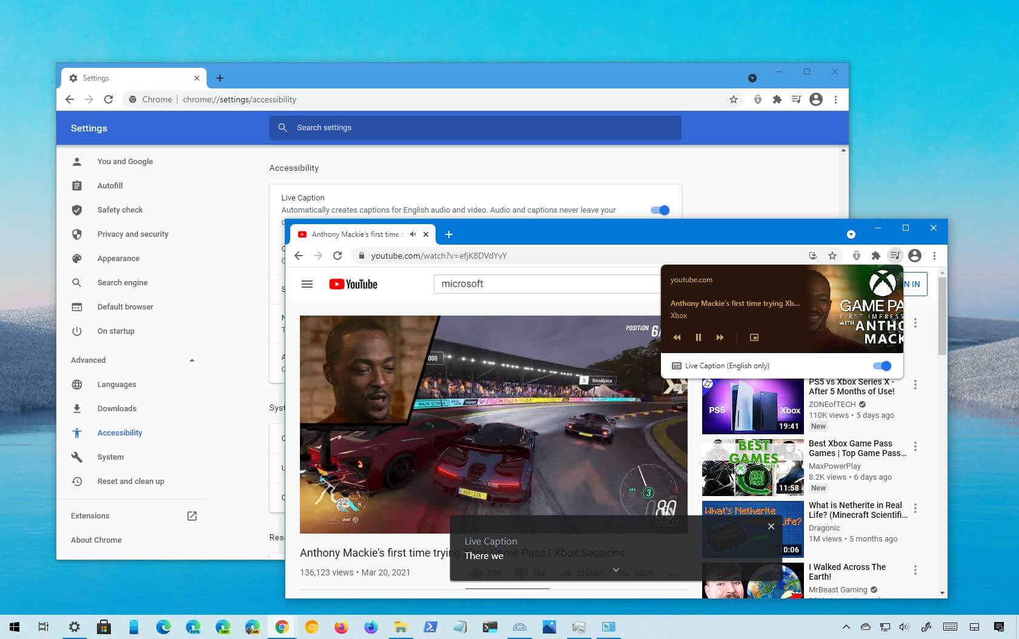This screenshot has height=639, width=1019.
Task: Open YouTube hamburger guide menu
Action: [307, 284]
